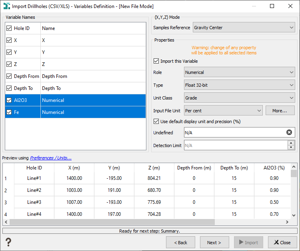The width and height of the screenshot is (300, 251).
Task: Click the 'Line#1' preview cell
Action: click(34, 178)
